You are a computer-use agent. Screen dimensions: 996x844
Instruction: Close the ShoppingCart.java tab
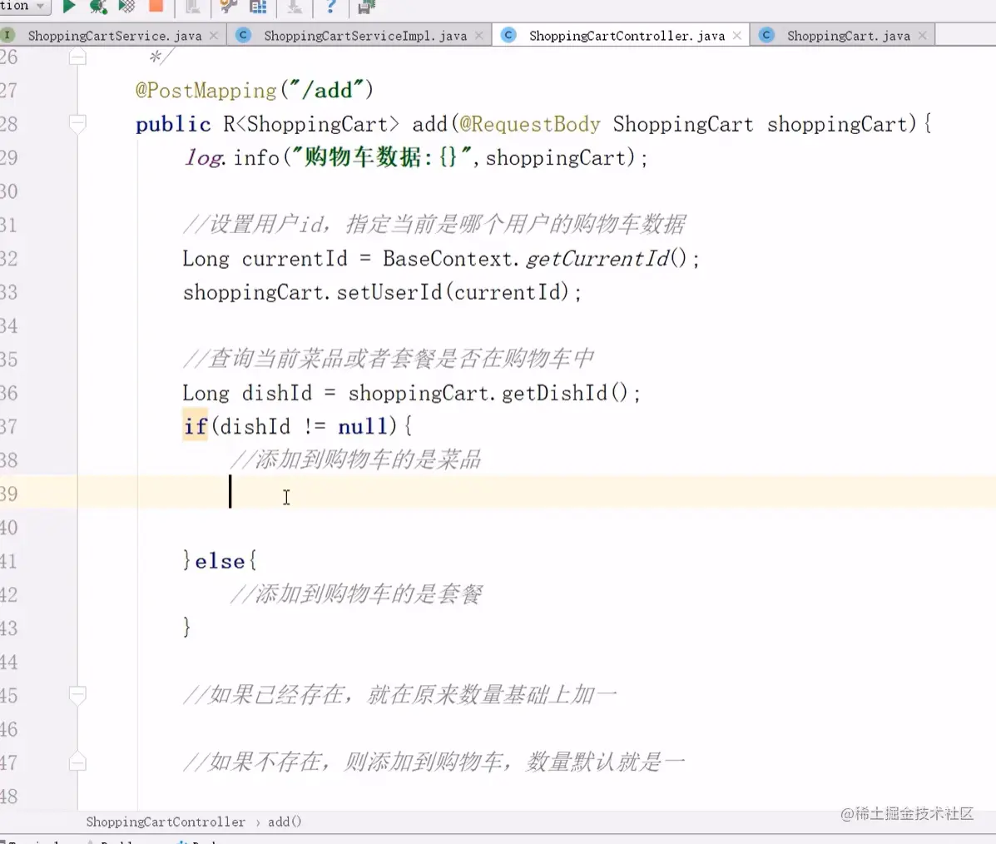tap(922, 36)
